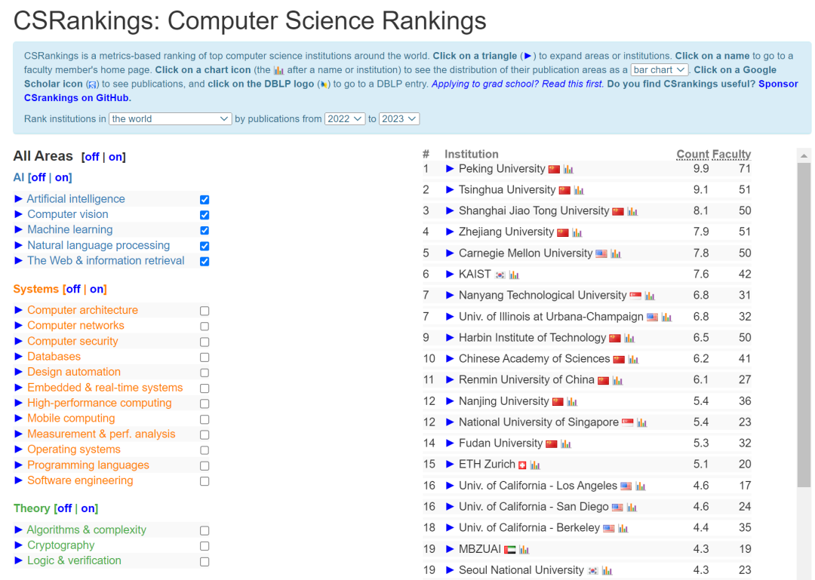Change the start year using the 2022 dropdown
Screen dimensions: 815x580
[344, 118]
